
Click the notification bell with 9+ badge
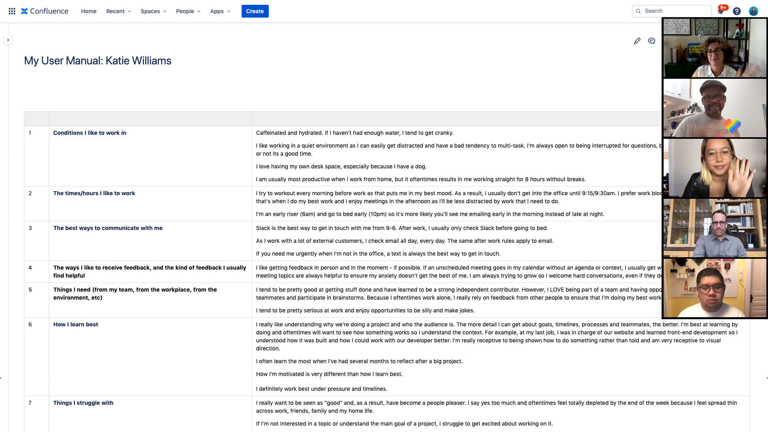click(720, 11)
